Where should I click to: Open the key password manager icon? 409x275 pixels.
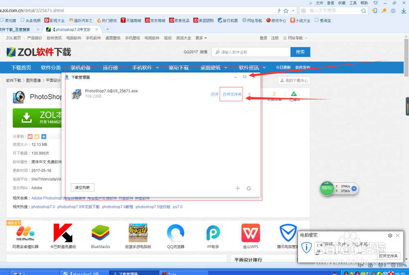click(384, 11)
